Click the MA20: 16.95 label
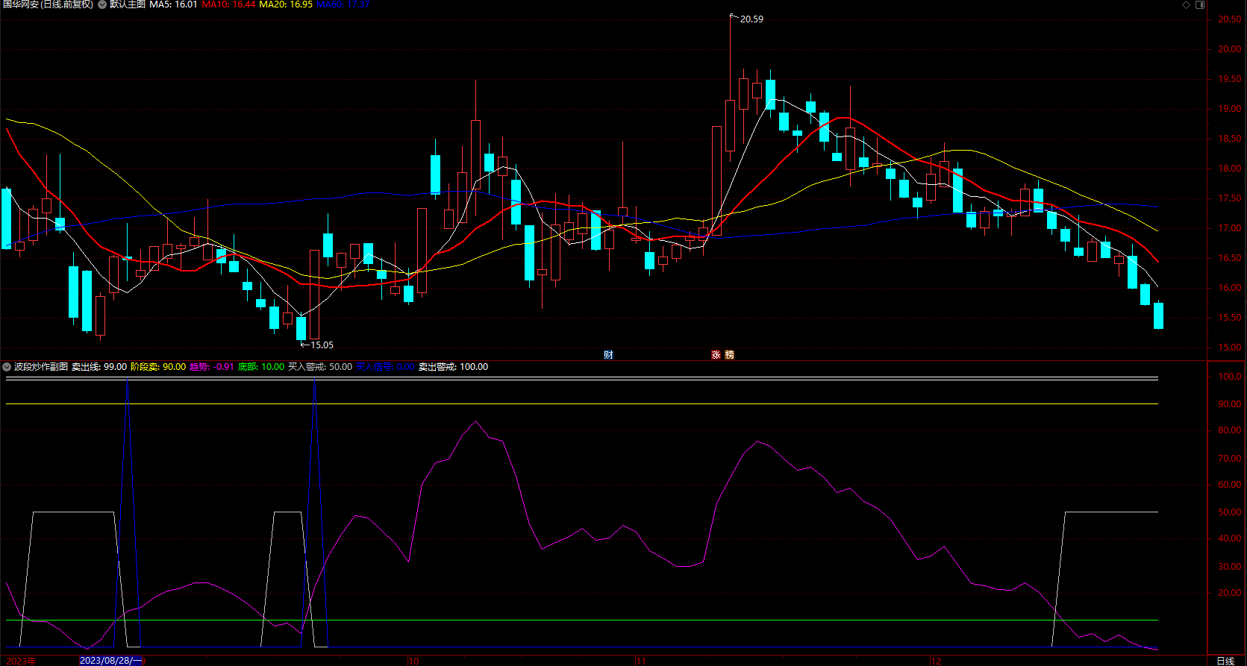Screen dimensions: 1247x666 286,4
